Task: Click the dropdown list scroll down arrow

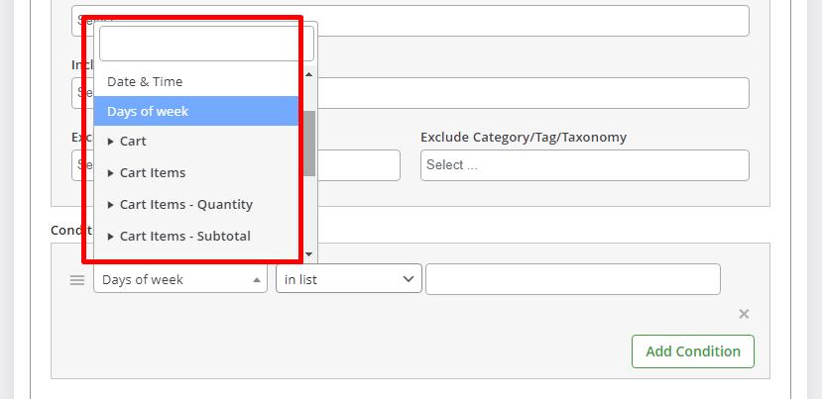Action: point(308,254)
